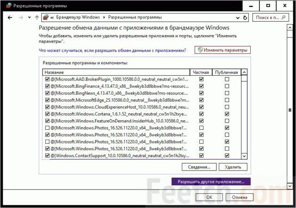This screenshot has width=296, height=208.
Task: Go back with the left arrow
Action: click(10, 18)
